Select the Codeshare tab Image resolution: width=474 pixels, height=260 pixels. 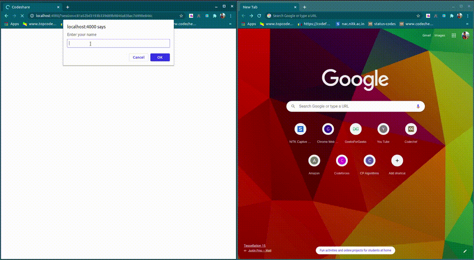pos(32,7)
